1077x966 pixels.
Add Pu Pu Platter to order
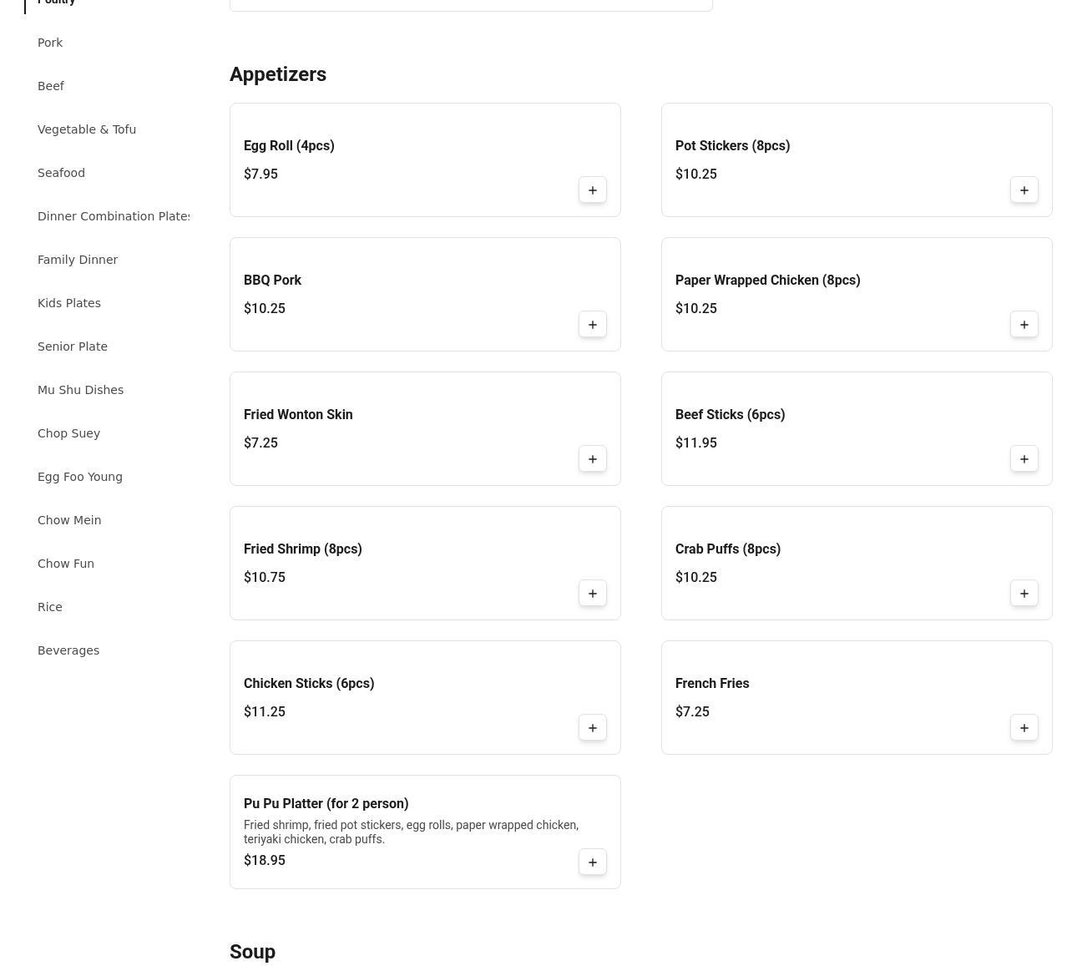(593, 862)
